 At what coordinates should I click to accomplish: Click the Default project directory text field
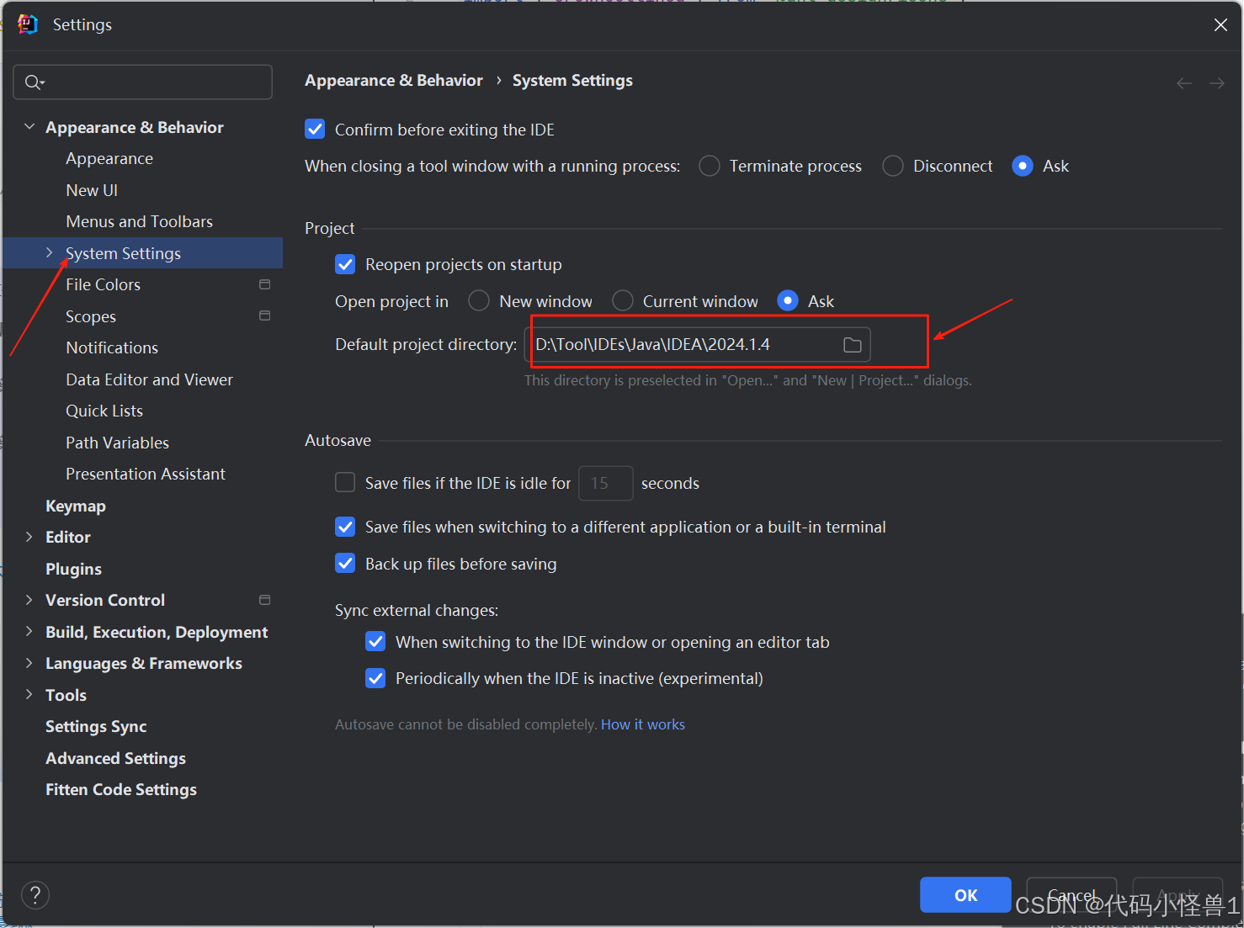click(698, 345)
